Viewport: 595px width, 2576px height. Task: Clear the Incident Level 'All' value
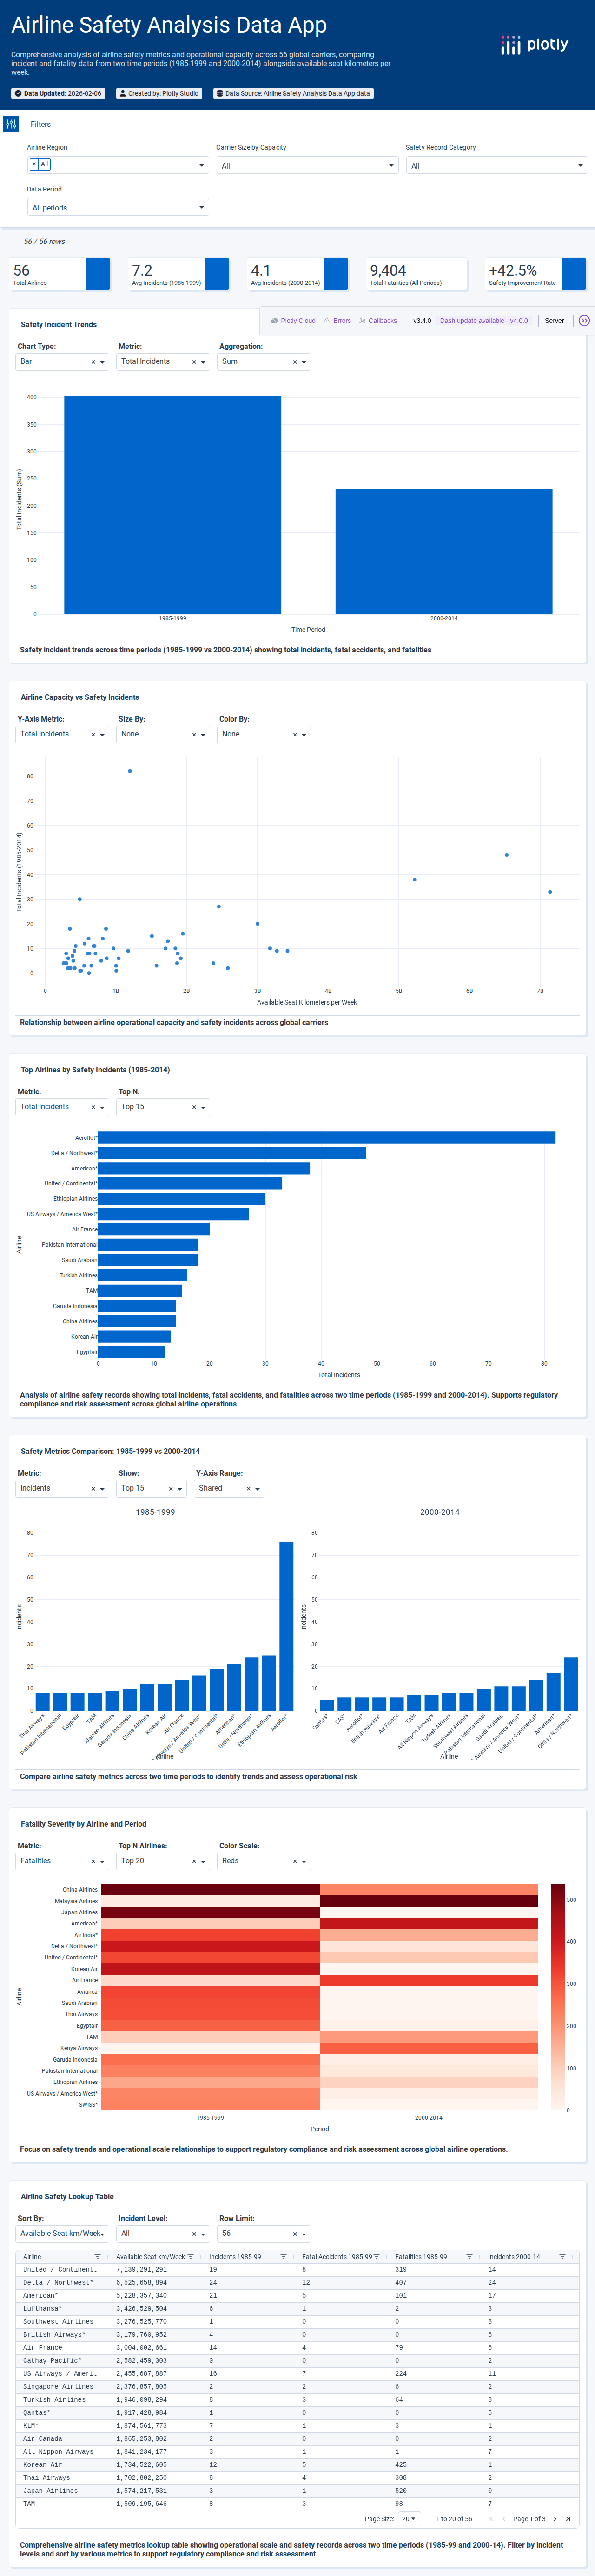click(x=194, y=2234)
